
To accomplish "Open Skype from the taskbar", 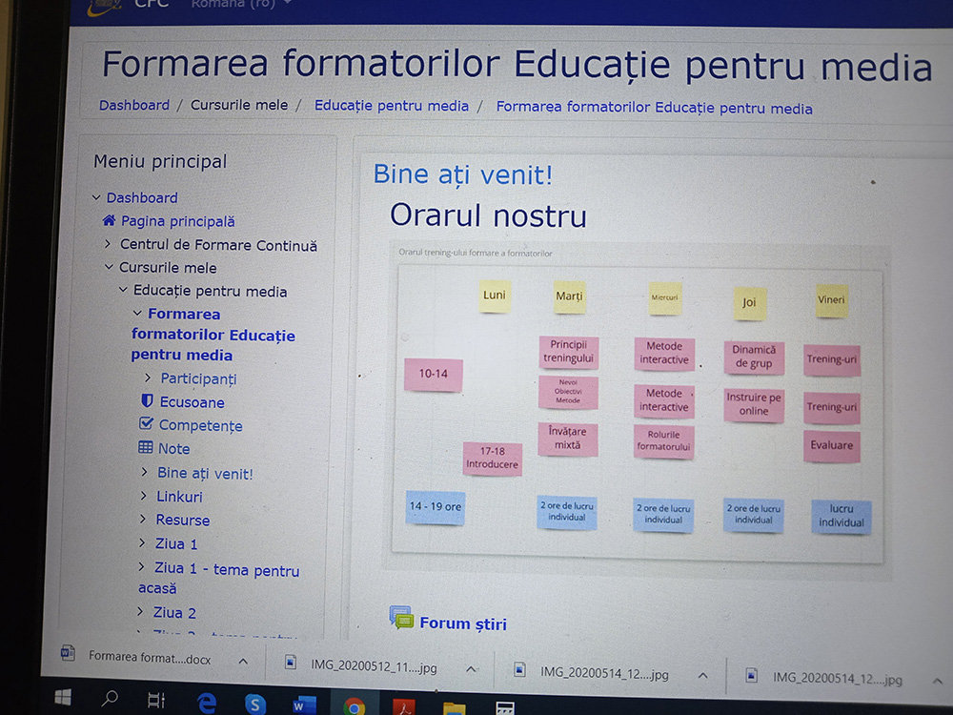I will [255, 704].
